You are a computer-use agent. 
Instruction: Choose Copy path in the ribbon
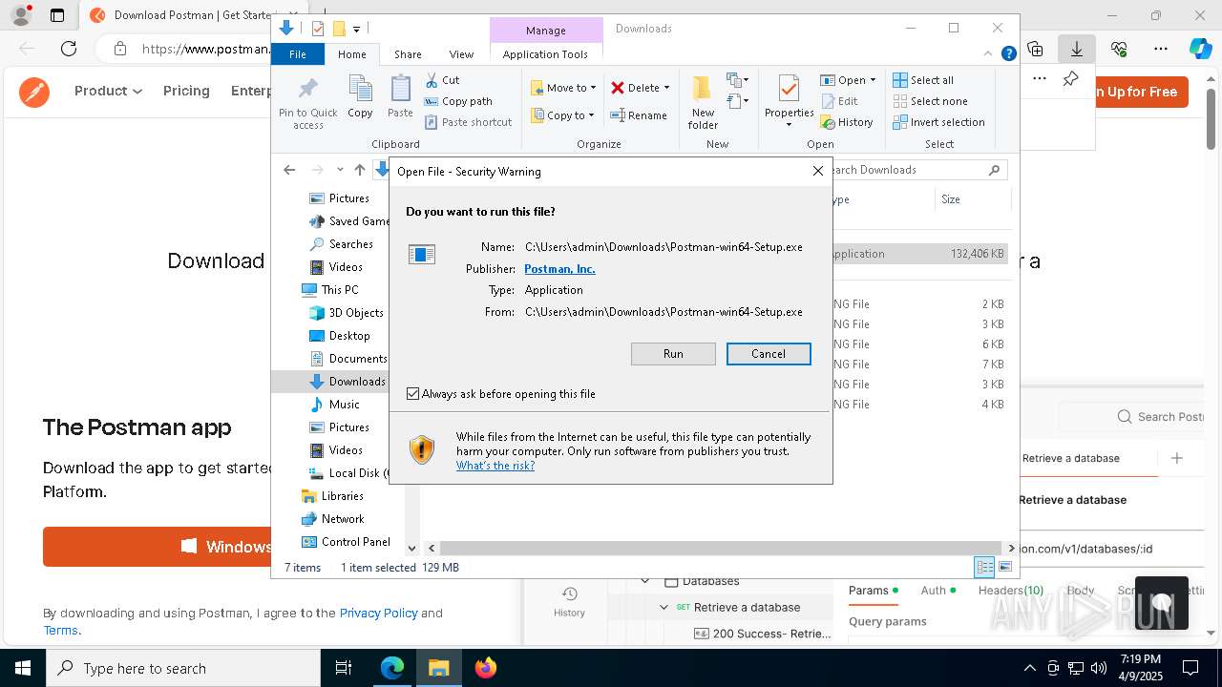tap(458, 101)
